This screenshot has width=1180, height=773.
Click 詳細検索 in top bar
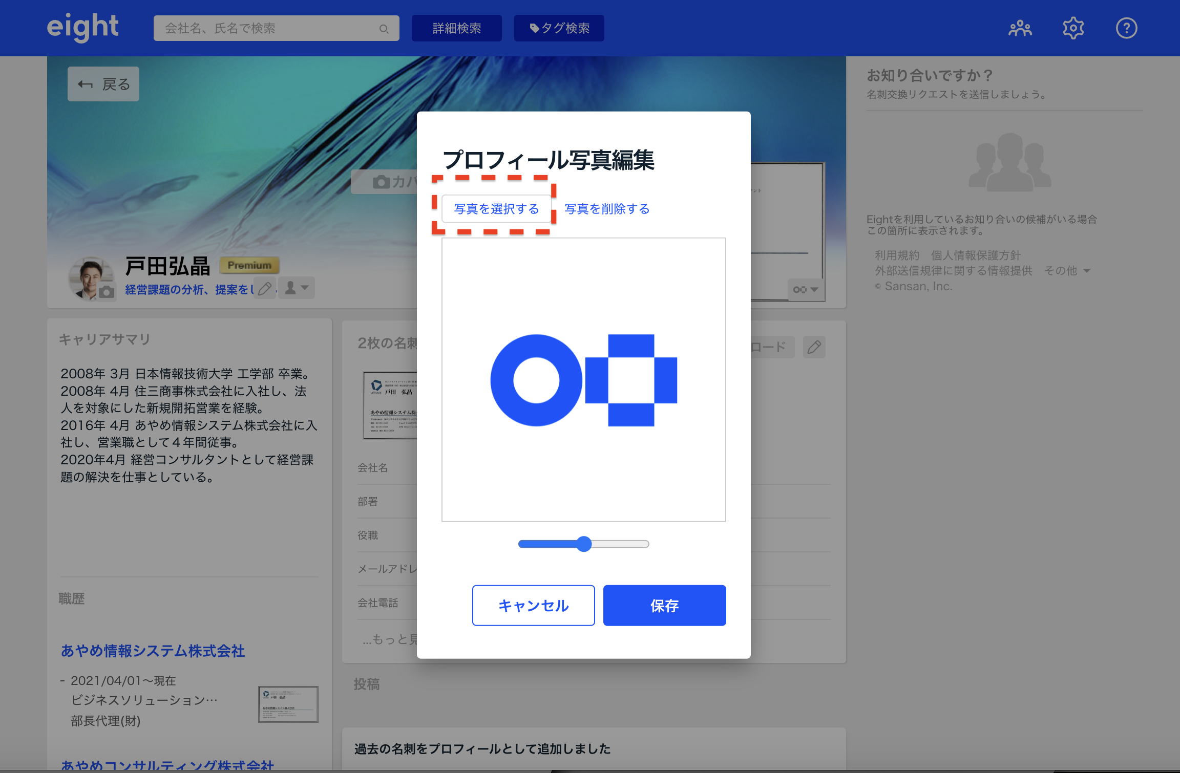click(x=456, y=28)
